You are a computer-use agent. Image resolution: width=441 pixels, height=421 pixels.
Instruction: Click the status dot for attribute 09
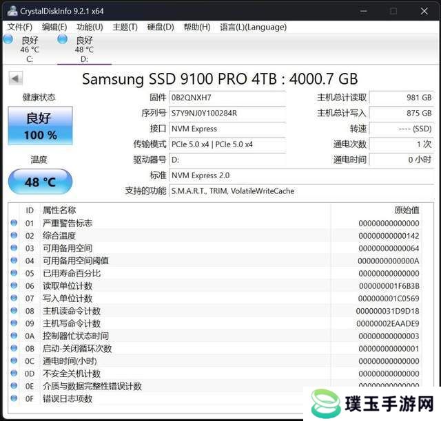14,323
